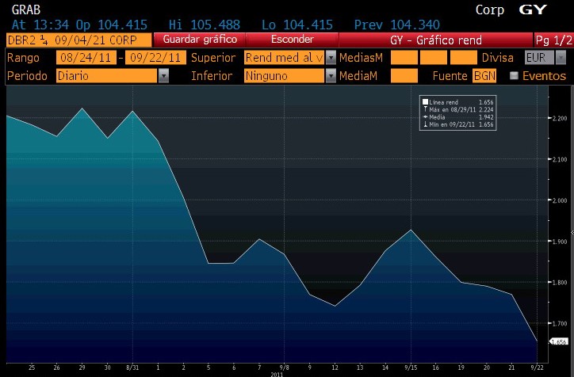Click the range end date 09/22/11 field
The height and width of the screenshot is (377, 574).
point(156,58)
